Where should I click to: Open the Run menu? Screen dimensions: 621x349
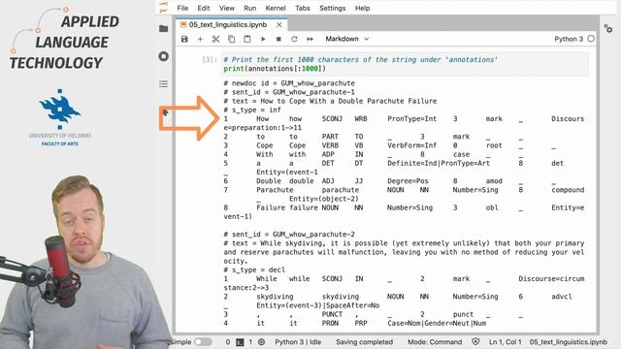[x=250, y=8]
